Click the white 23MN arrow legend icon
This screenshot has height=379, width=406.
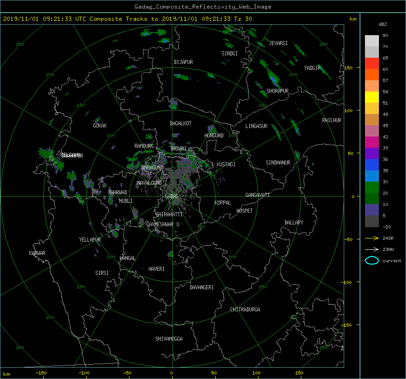pos(372,249)
